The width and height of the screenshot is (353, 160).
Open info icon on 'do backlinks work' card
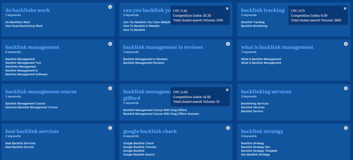click(110, 7)
